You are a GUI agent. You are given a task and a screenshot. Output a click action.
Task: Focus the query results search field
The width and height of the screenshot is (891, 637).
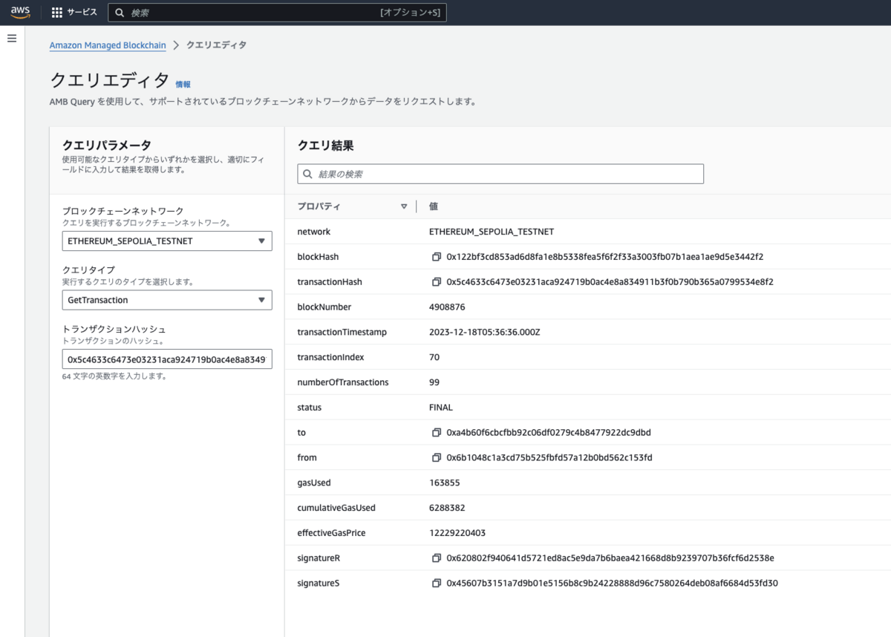(500, 174)
